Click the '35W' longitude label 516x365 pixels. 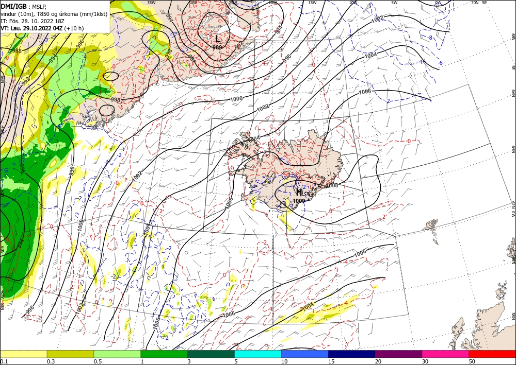tap(151, 3)
